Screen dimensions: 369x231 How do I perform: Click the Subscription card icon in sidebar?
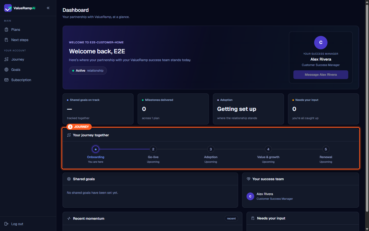coord(6,80)
